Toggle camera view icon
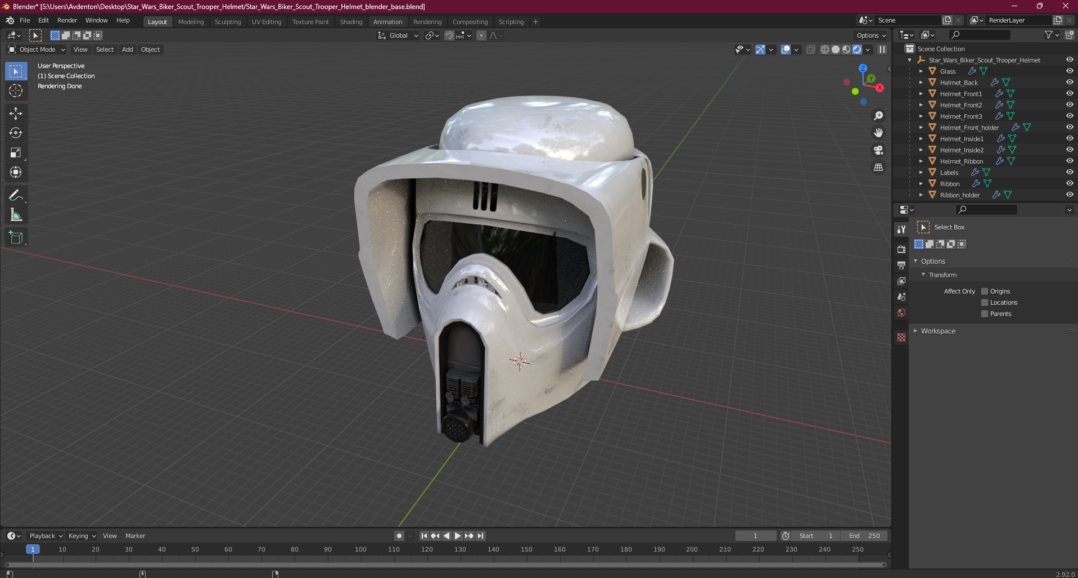 [878, 150]
